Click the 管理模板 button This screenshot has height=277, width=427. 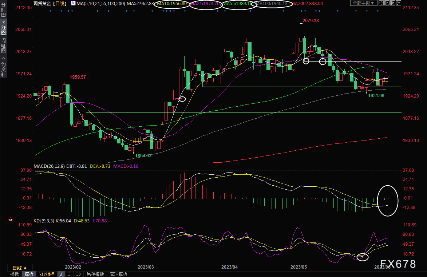118,274
